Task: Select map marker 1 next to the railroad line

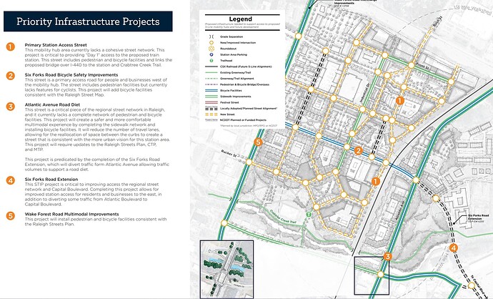Action: [x=375, y=181]
